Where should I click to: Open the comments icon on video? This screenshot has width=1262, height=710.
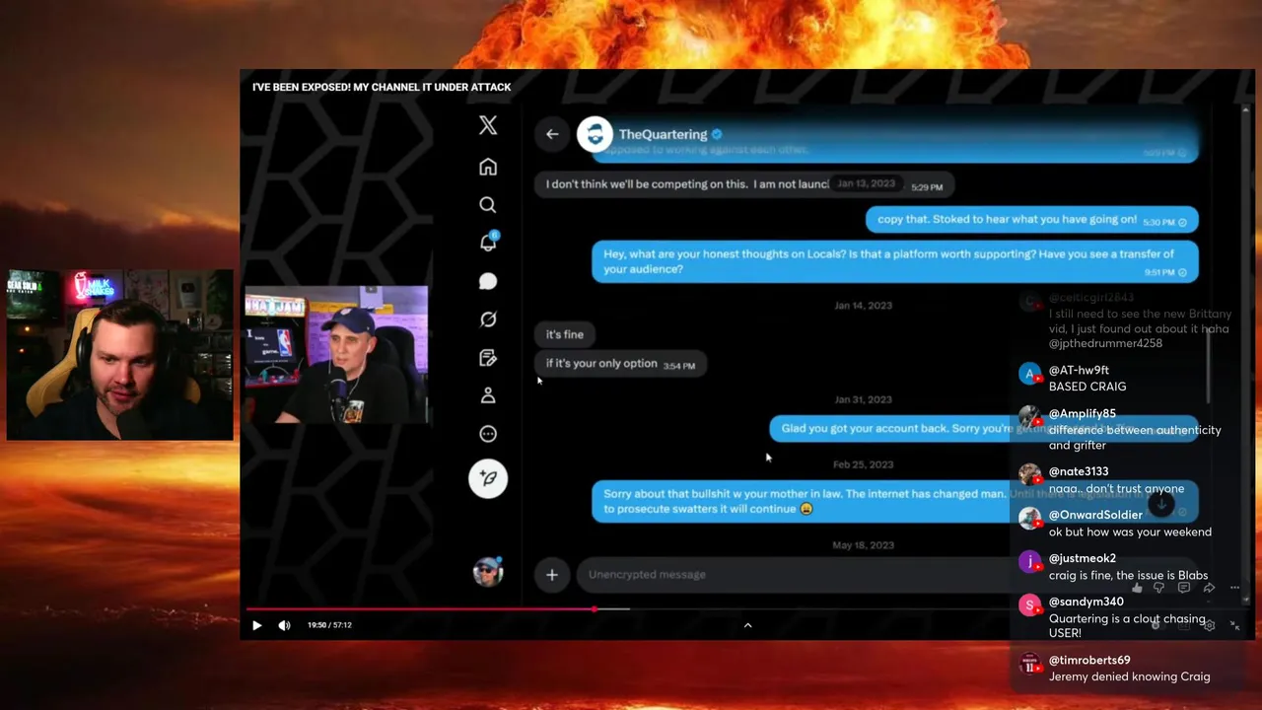1184,588
